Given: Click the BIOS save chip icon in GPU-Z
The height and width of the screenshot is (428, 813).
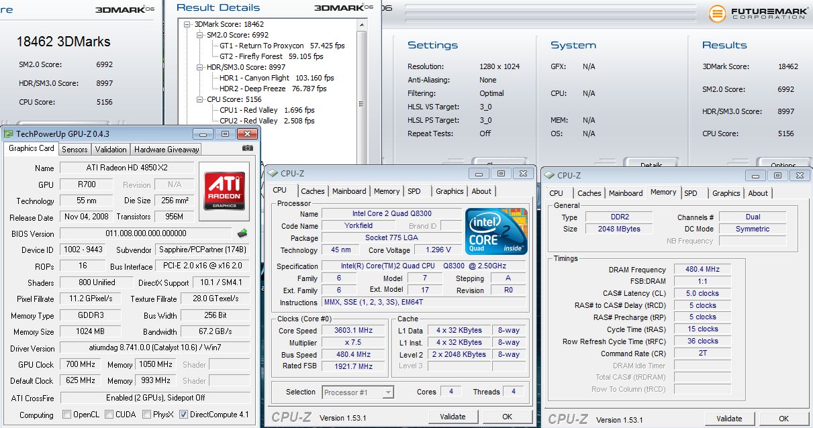Looking at the screenshot, I should 243,233.
